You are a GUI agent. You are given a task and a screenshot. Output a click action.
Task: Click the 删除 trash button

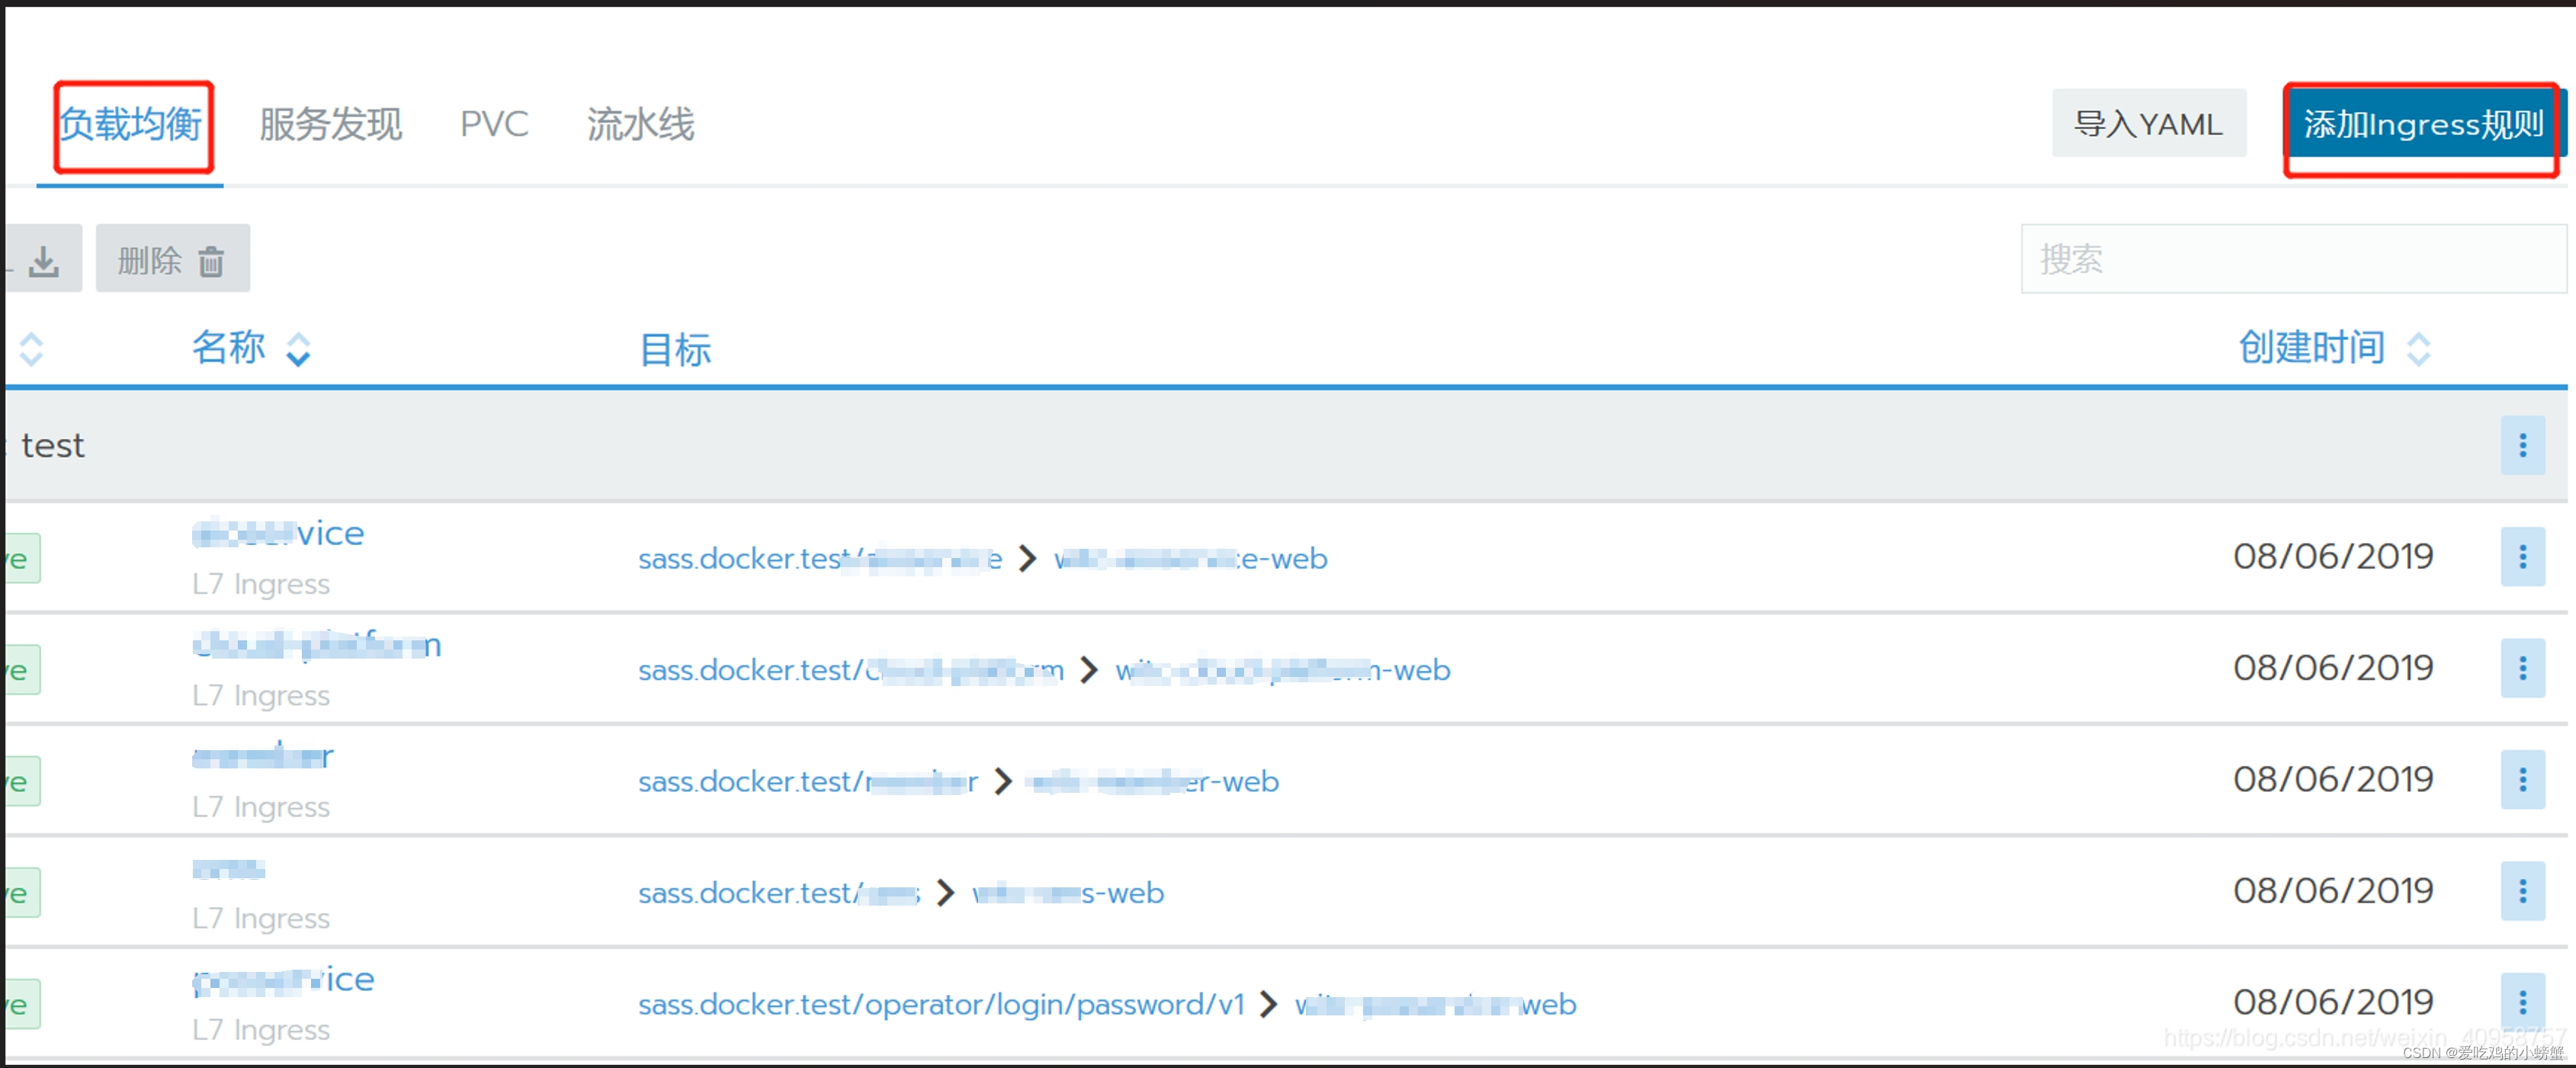[172, 260]
